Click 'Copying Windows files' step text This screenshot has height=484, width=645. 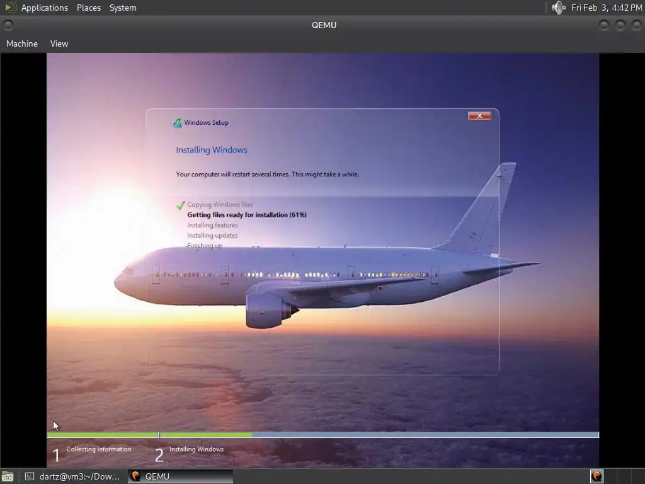[x=220, y=205]
